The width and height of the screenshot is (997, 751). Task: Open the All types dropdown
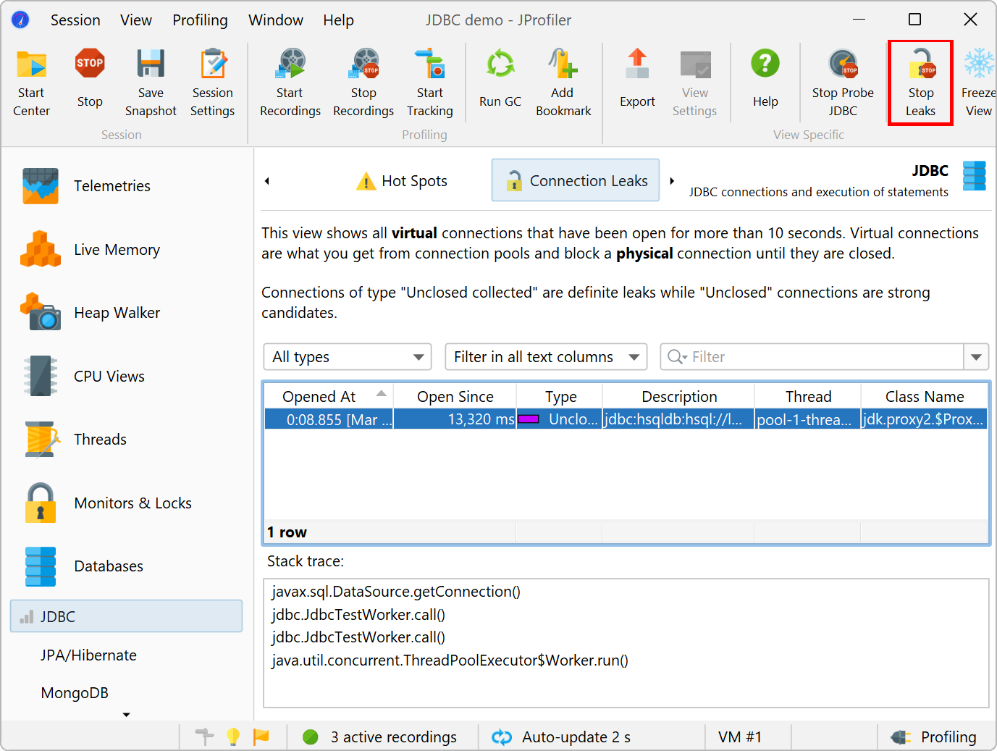click(x=348, y=357)
